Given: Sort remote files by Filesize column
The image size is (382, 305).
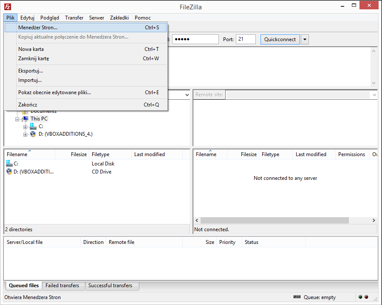Looking at the screenshot, I should 243,154.
